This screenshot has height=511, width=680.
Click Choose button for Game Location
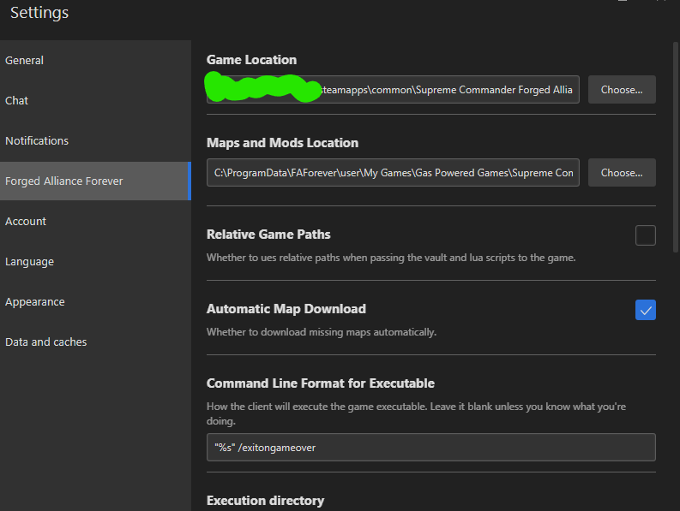(x=622, y=90)
